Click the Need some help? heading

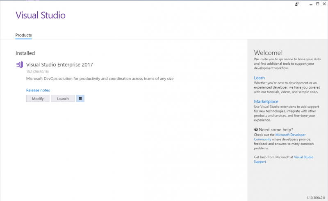276,130
